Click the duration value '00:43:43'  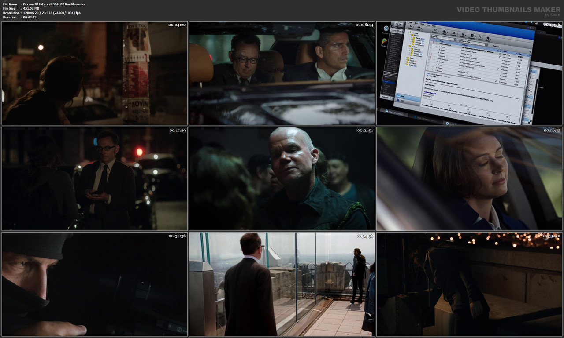coord(30,17)
